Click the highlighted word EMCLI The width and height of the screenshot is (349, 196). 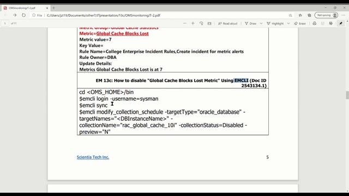point(241,81)
